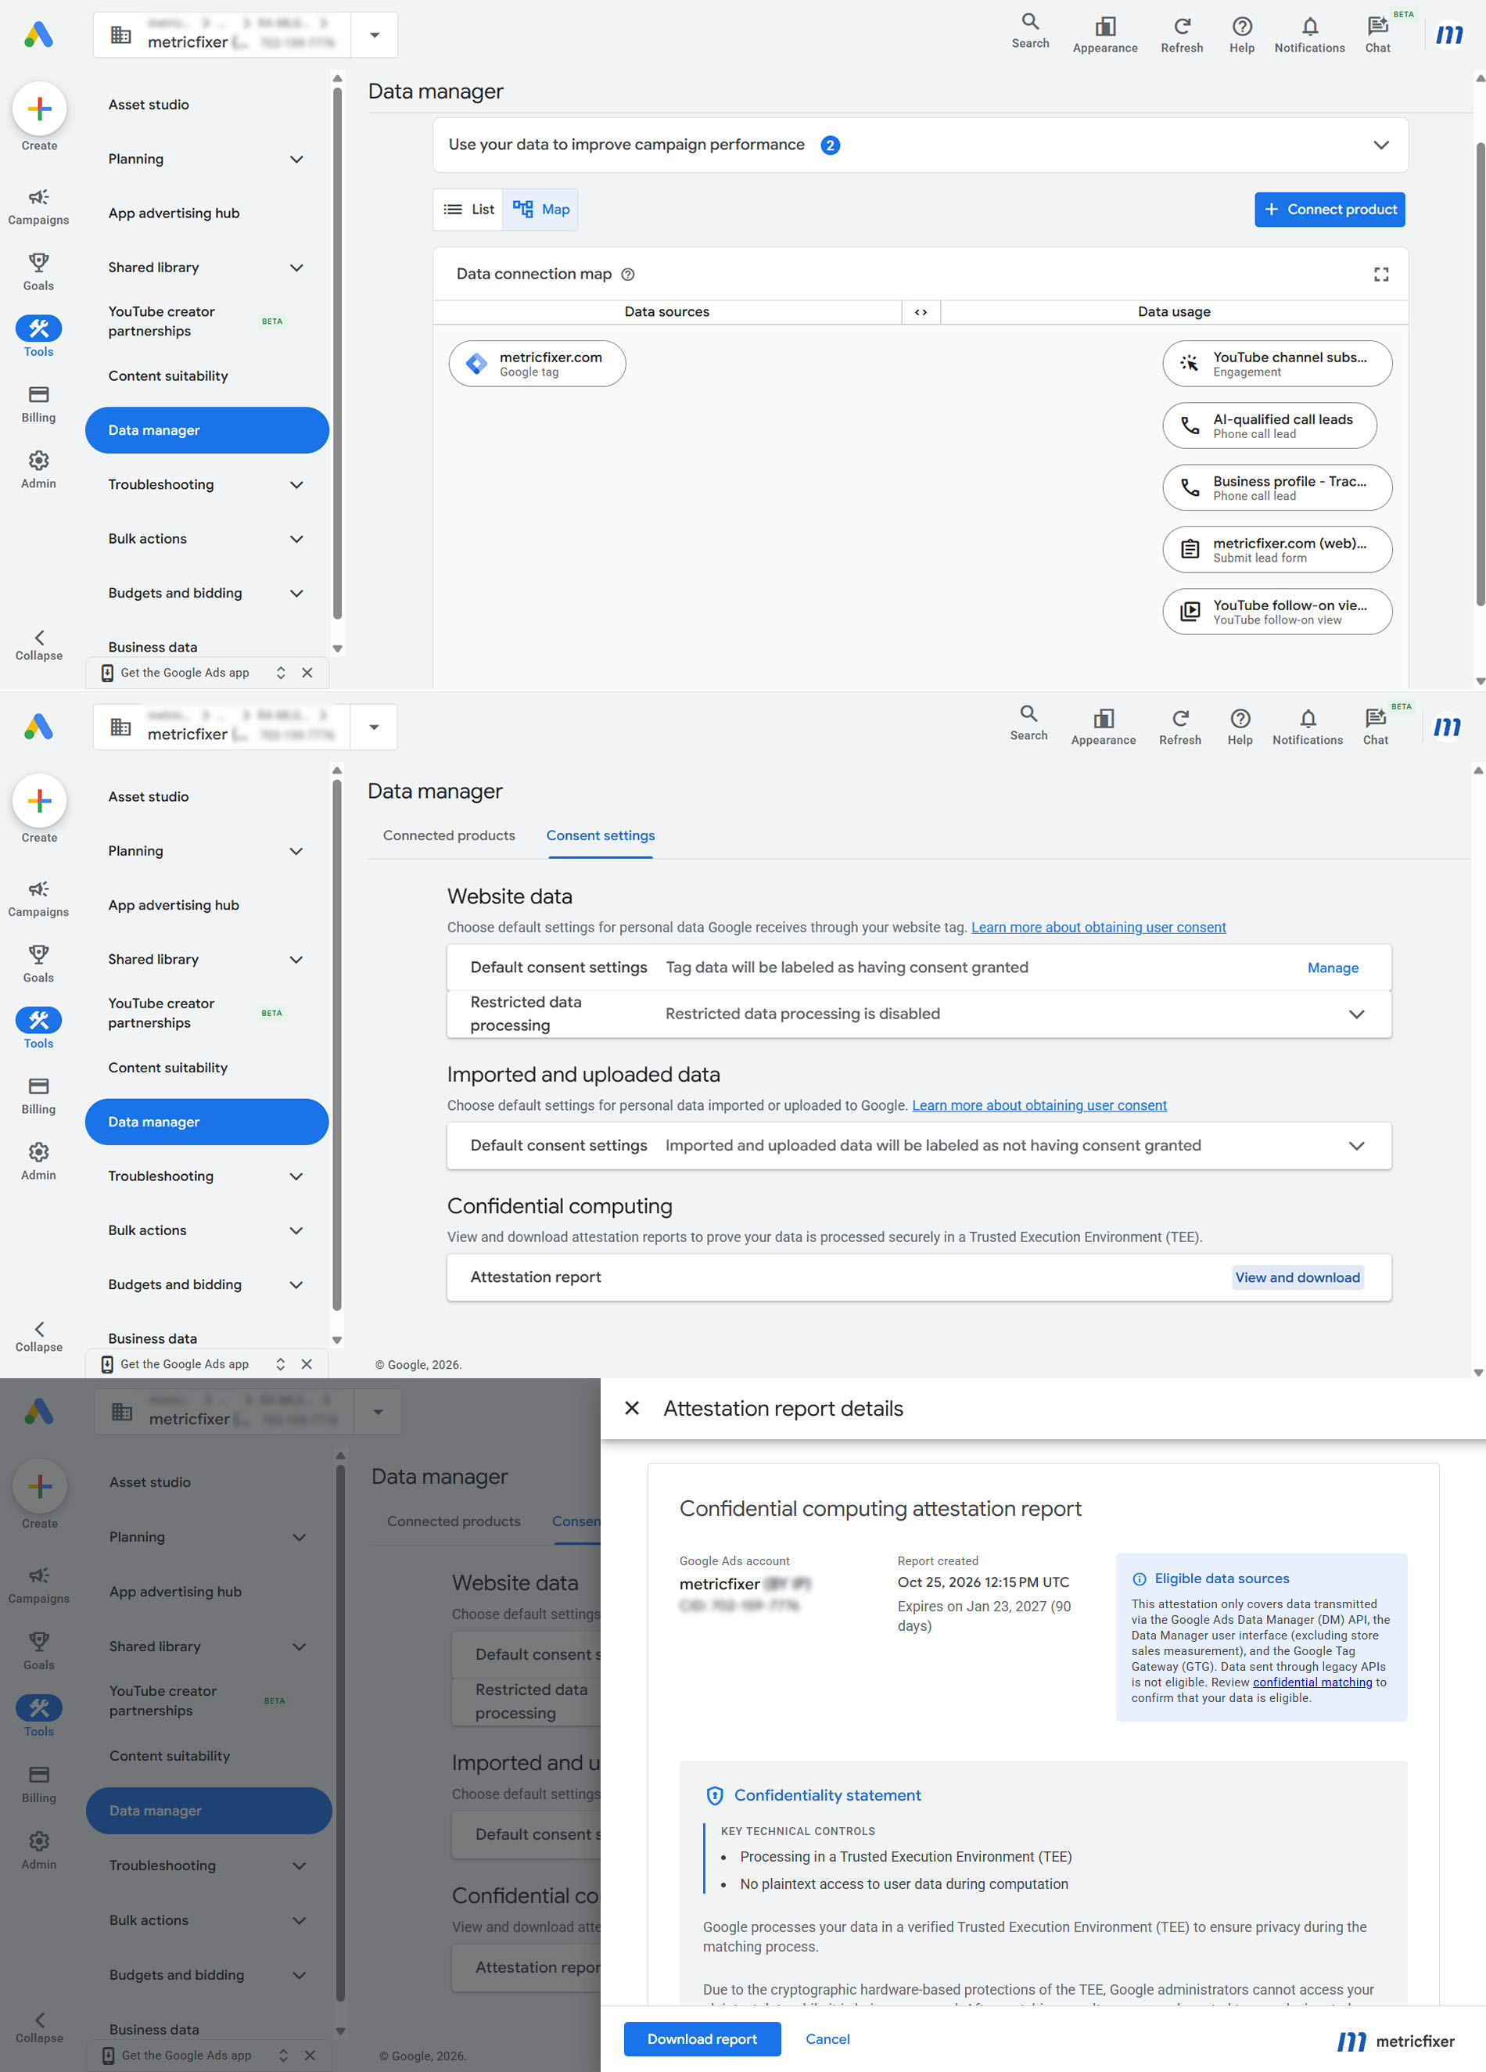Screen dimensions: 1486x2072
Task: Switch to Map view
Action: (540, 209)
